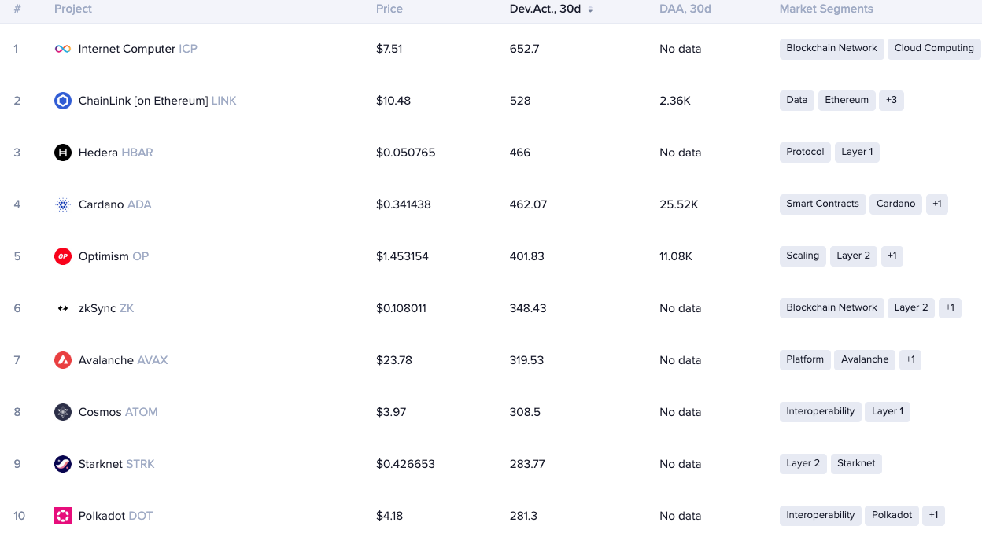Click the zkSync arrows logo icon
This screenshot has width=982, height=541.
63,308
